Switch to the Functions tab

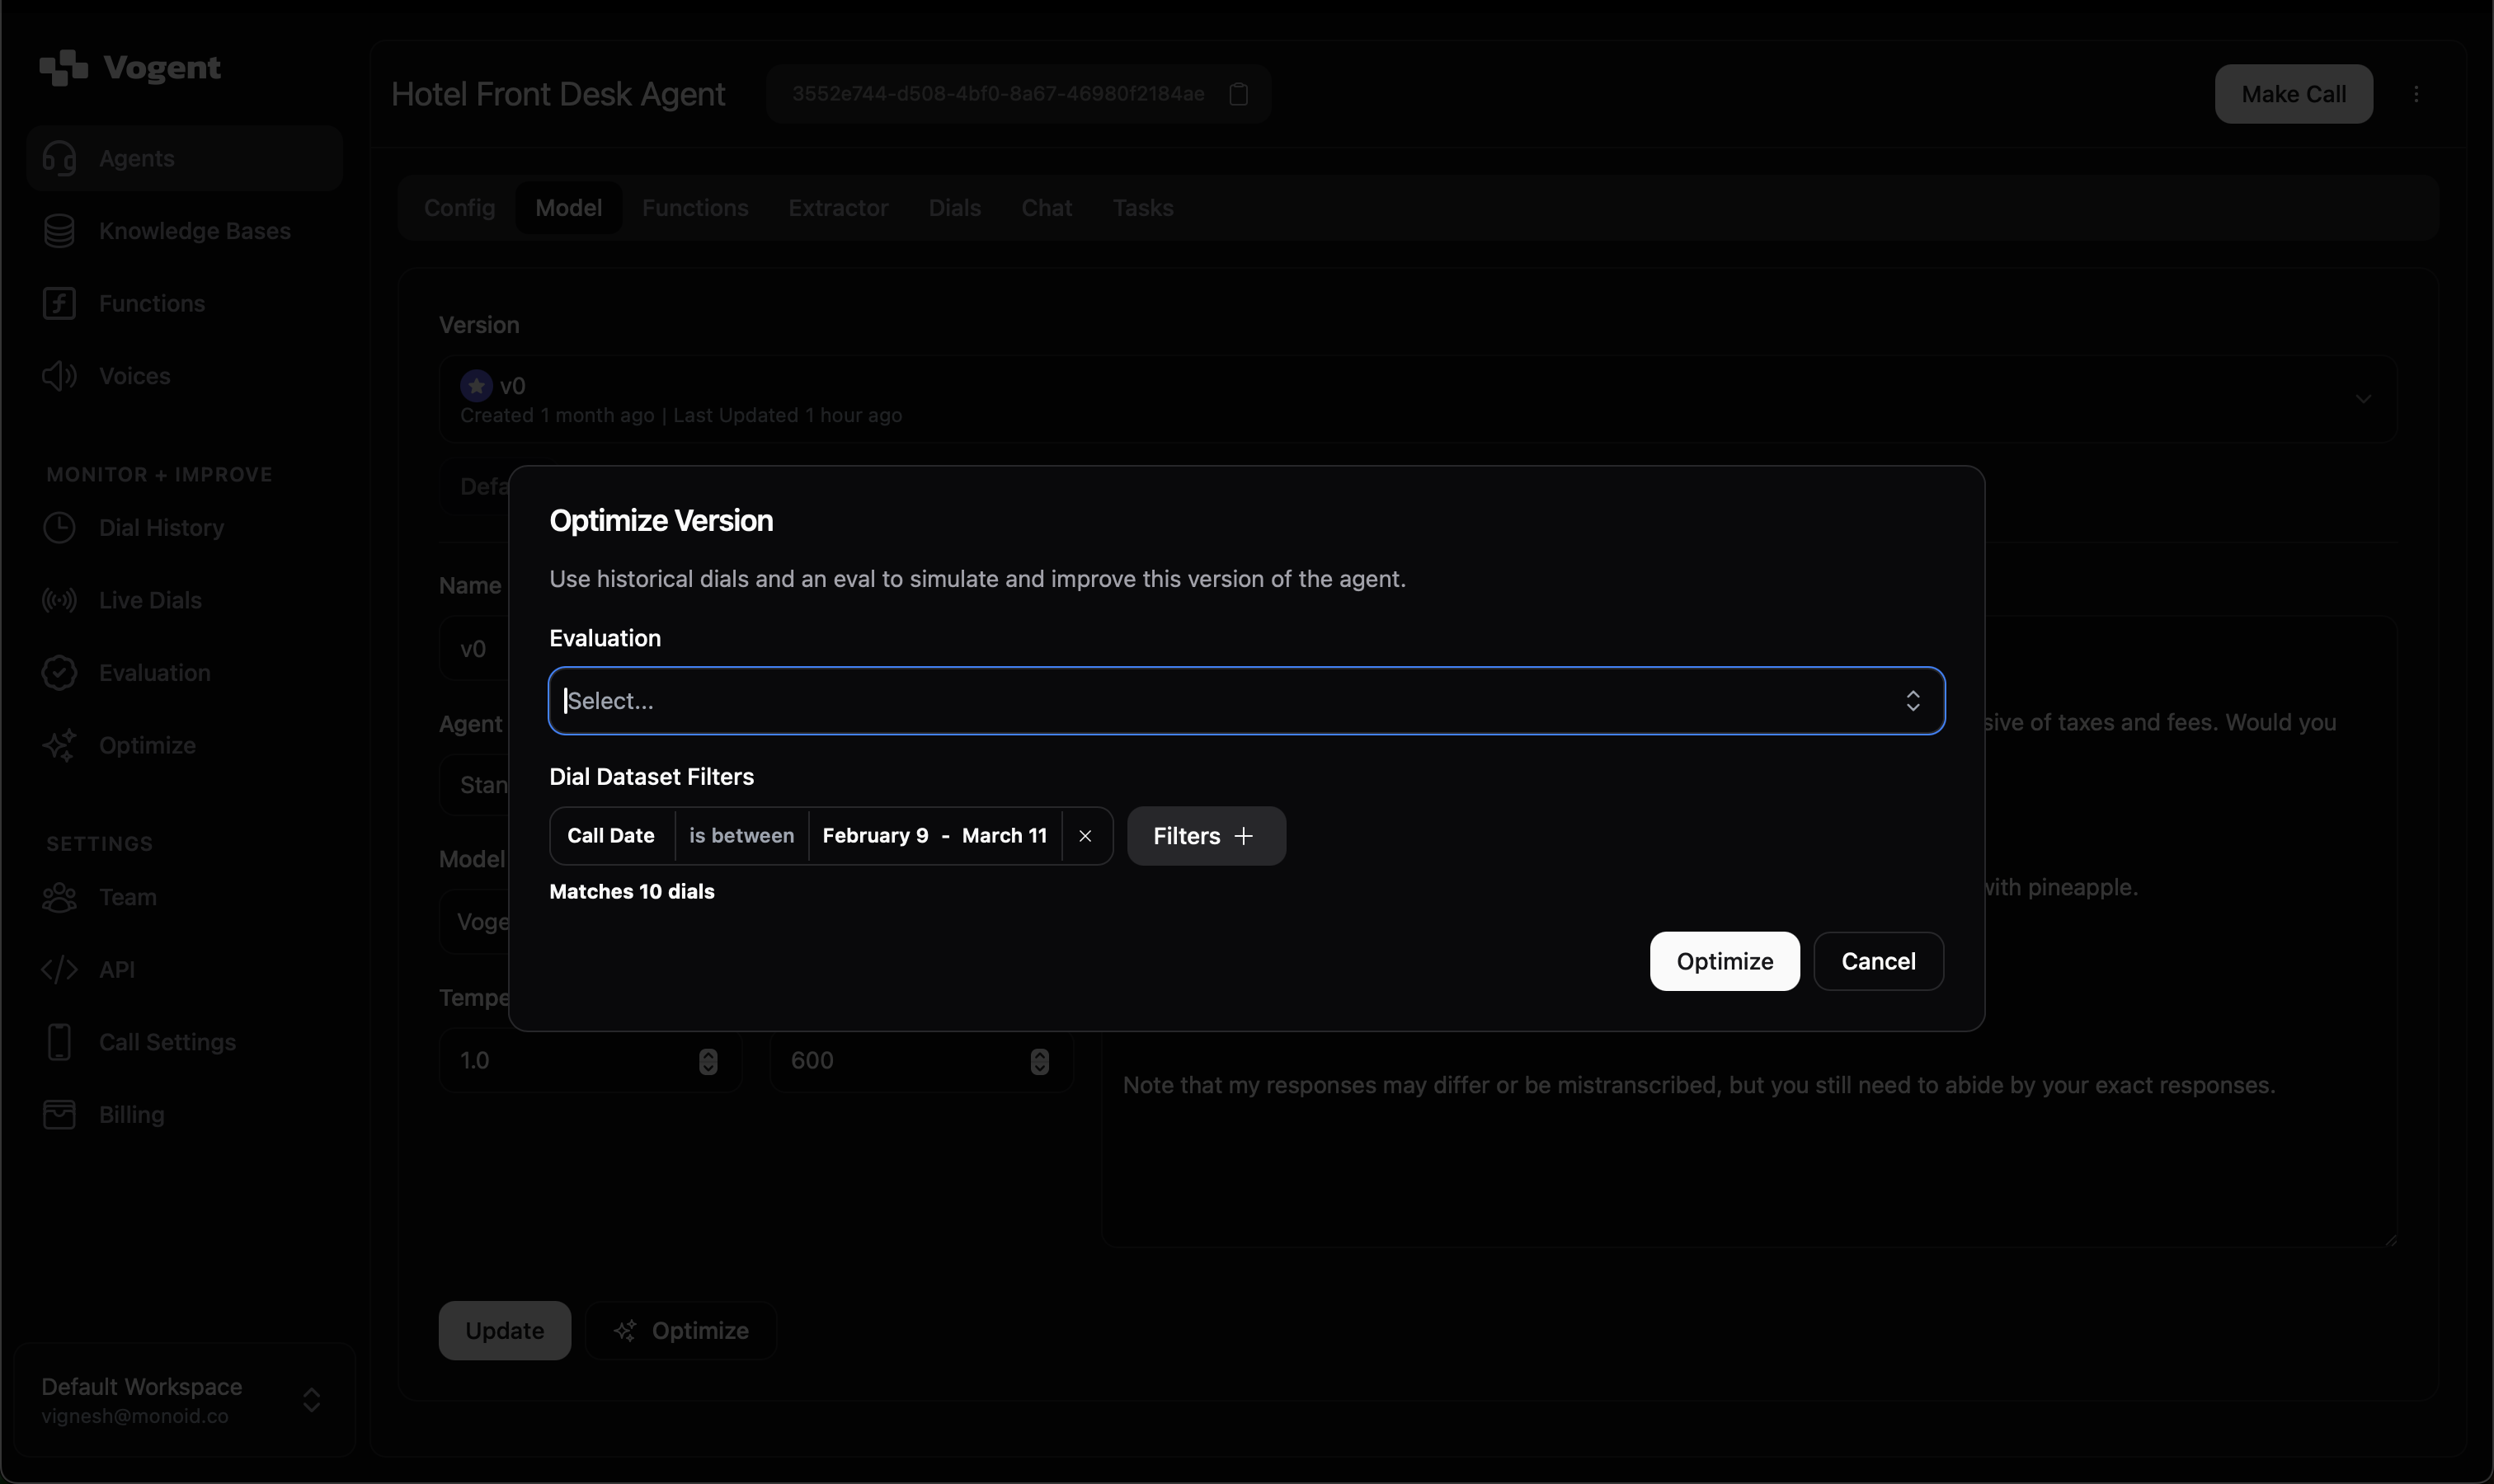(694, 208)
